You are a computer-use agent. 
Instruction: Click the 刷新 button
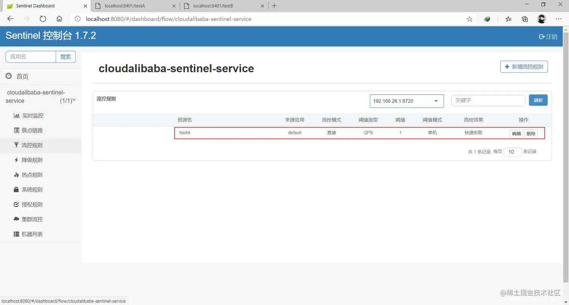[x=538, y=100]
